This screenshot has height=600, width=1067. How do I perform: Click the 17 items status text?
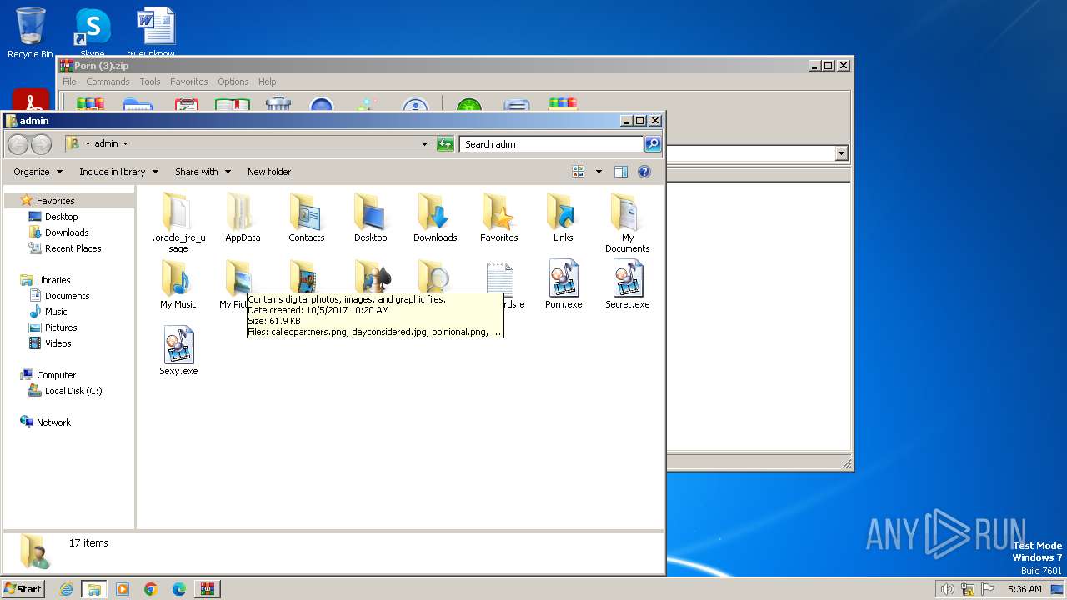pyautogui.click(x=88, y=542)
